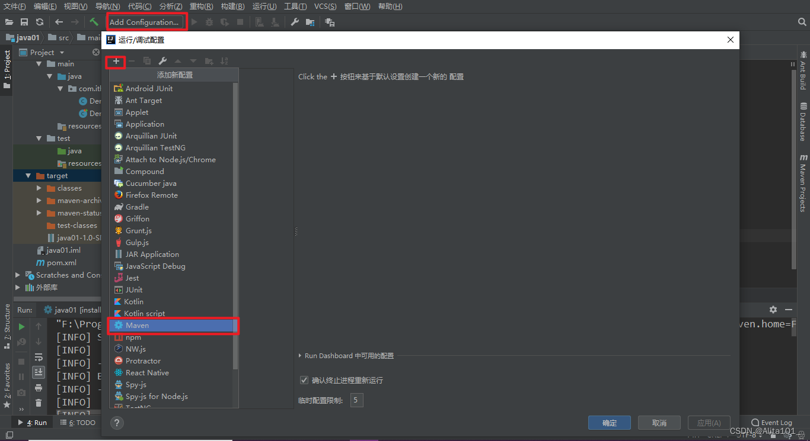The image size is (810, 441).
Task: Collapse the target folder in tree
Action: tap(28, 176)
